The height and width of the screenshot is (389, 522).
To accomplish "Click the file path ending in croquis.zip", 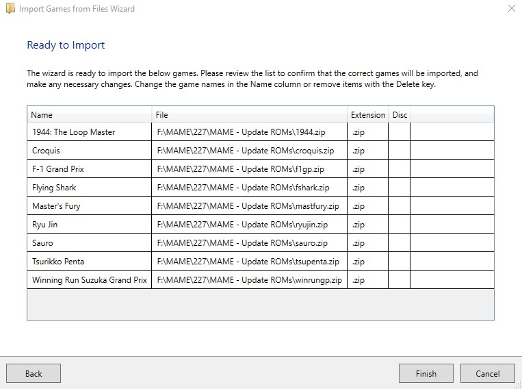I will [249, 151].
